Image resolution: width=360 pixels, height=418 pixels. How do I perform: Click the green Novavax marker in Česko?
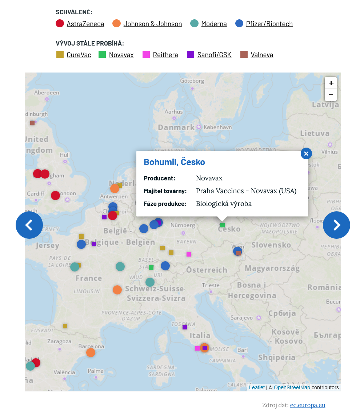coord(222,225)
